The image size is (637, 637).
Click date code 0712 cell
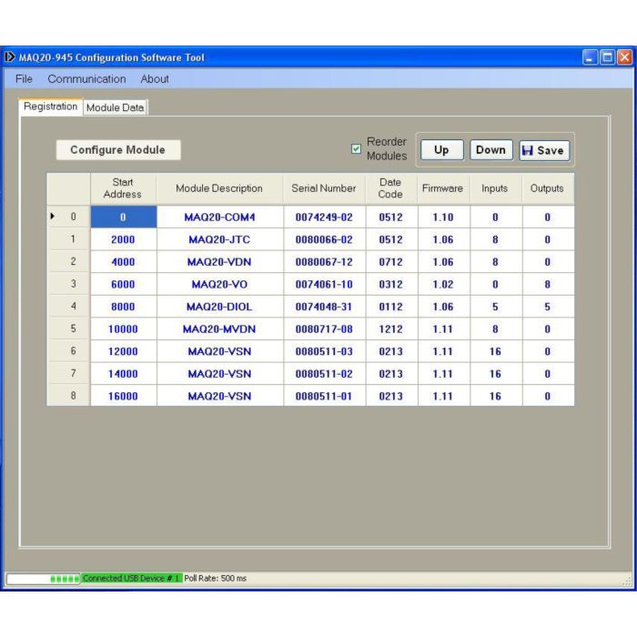click(x=391, y=262)
